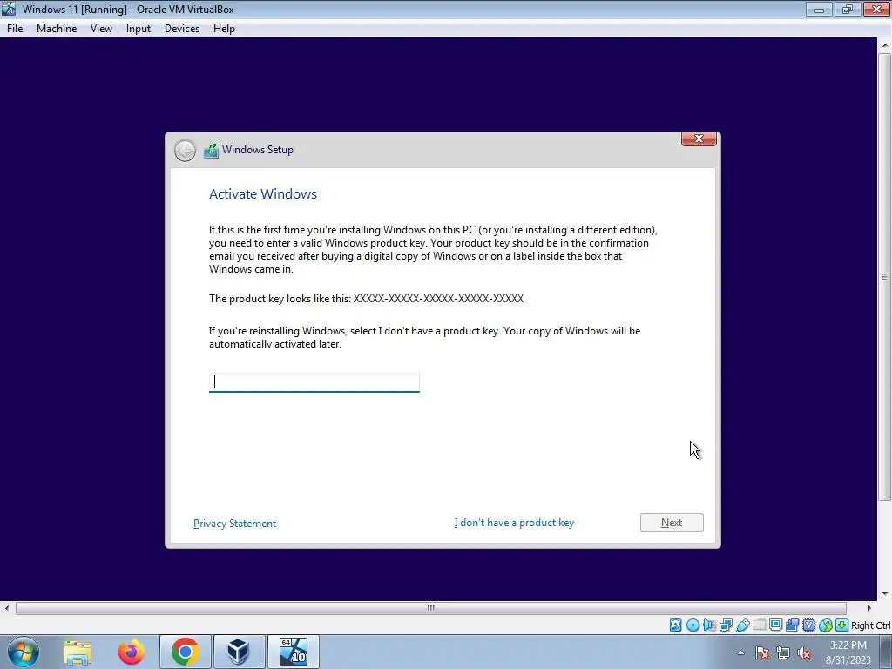
Task: Open the View menu
Action: point(101,29)
